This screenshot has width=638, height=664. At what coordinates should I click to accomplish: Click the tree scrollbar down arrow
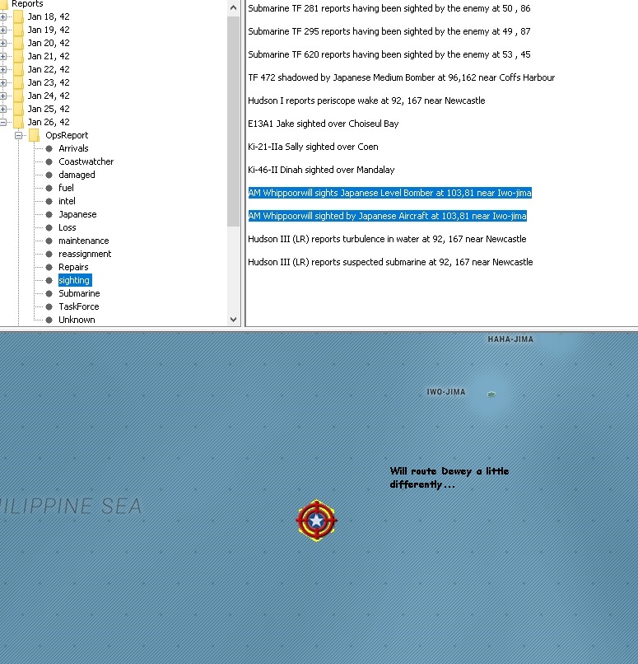(x=233, y=320)
